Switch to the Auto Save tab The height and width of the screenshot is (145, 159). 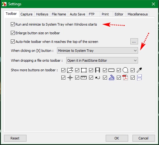pos(77,14)
